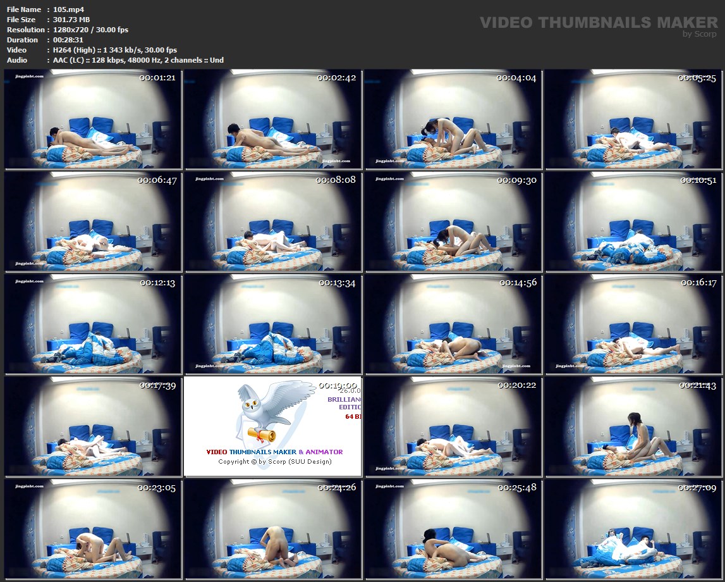Select the thumbnail stamped 00:06:47
Image resolution: width=725 pixels, height=582 pixels.
click(93, 222)
